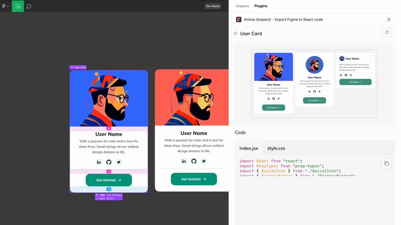
Task: Switch to the Inspect tab
Action: 242,6
